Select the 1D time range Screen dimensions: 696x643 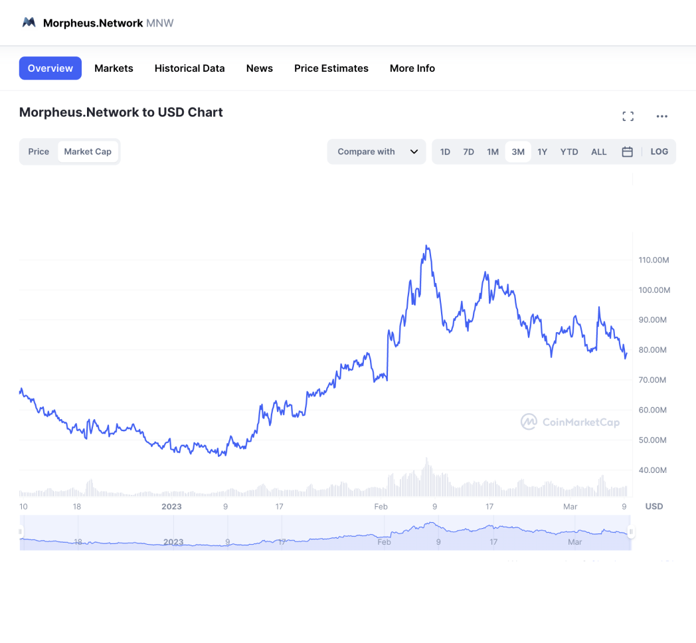pyautogui.click(x=445, y=152)
